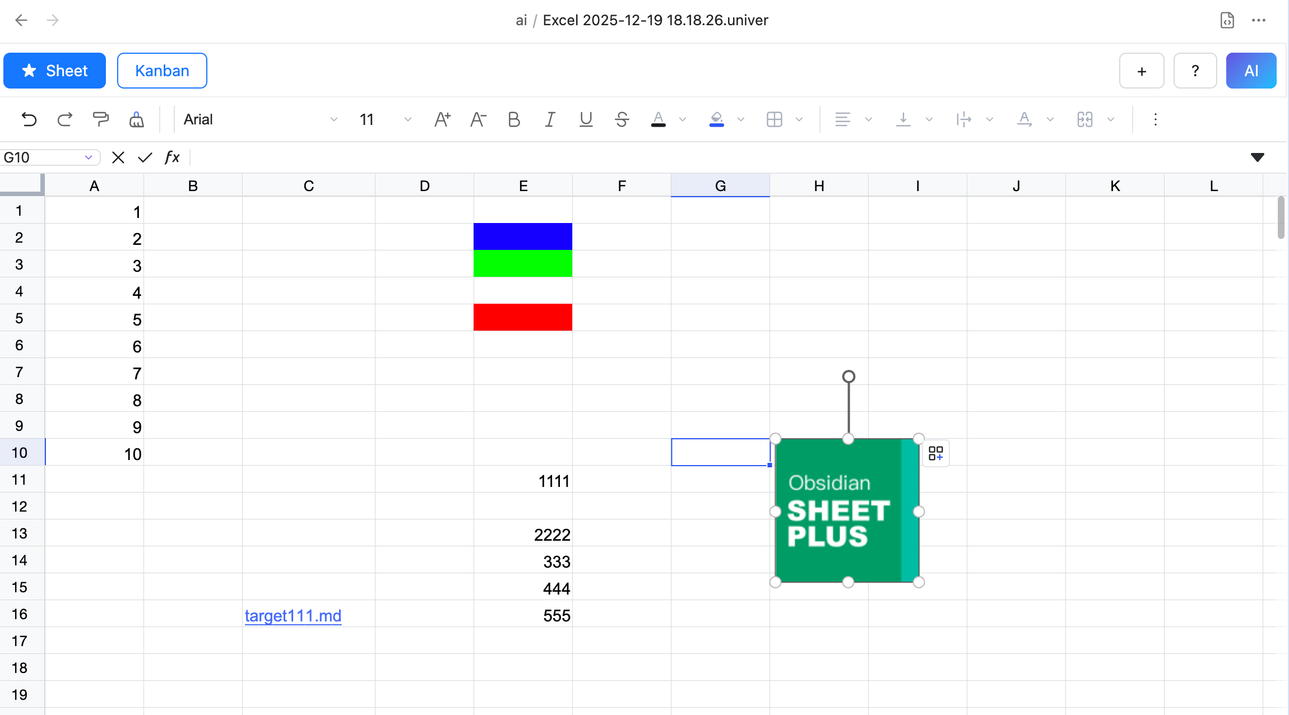This screenshot has height=715, width=1289.
Task: Click the Clear formatting icon
Action: (x=137, y=119)
